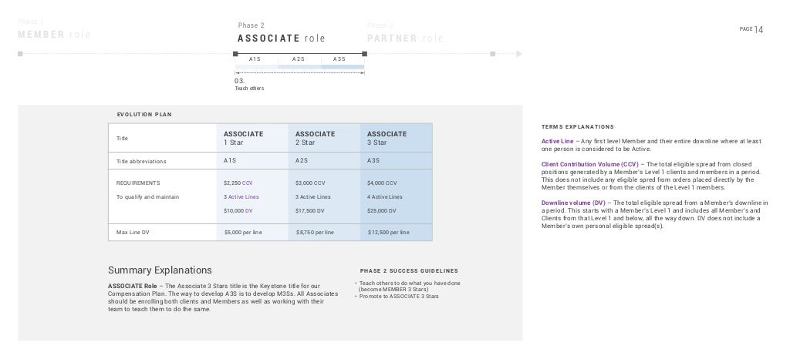Click the Phase 2 end square marker
This screenshot has height=359, width=790.
[364, 53]
